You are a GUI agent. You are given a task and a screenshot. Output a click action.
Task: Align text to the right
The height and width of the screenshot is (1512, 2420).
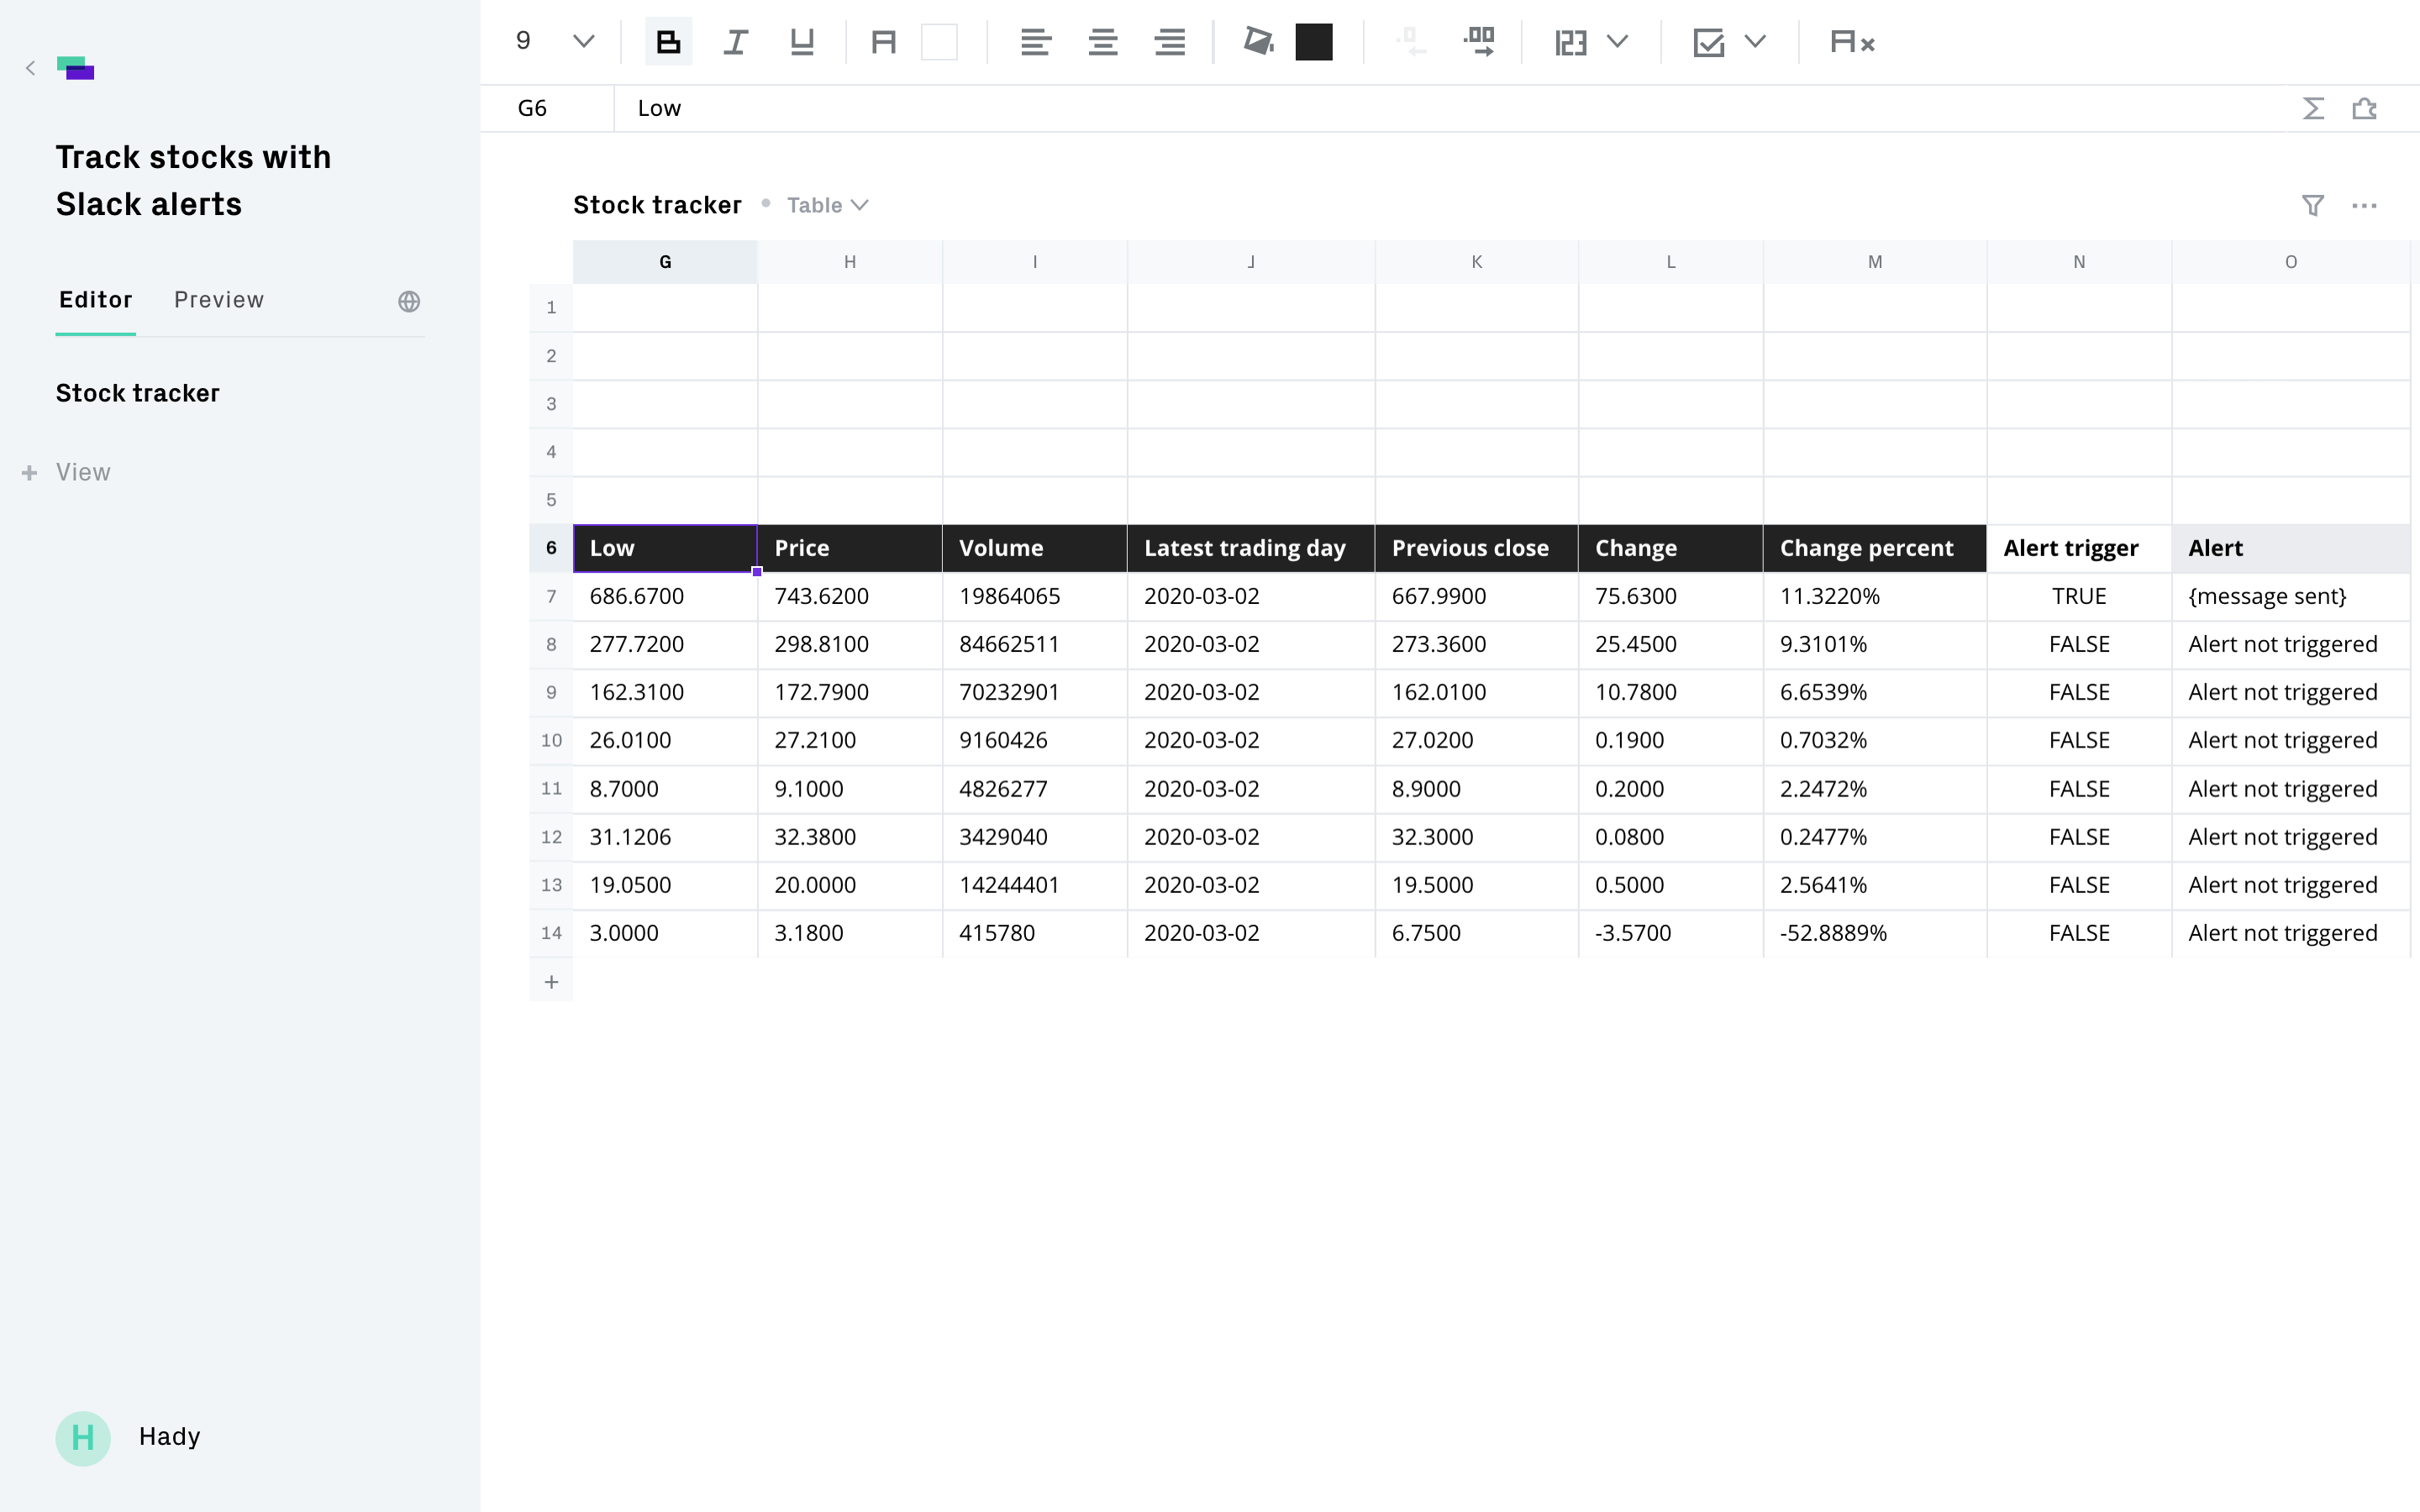[1170, 42]
